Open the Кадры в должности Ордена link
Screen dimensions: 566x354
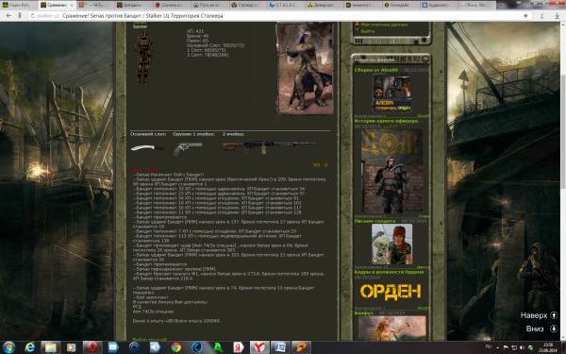[389, 272]
